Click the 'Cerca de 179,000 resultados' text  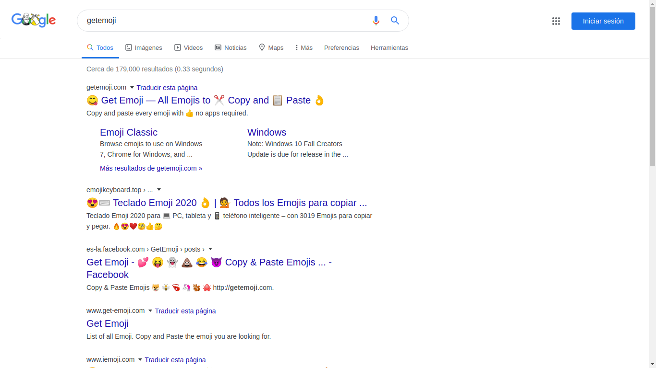point(155,69)
